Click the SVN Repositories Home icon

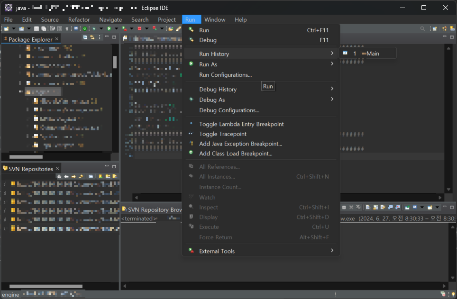(59, 176)
